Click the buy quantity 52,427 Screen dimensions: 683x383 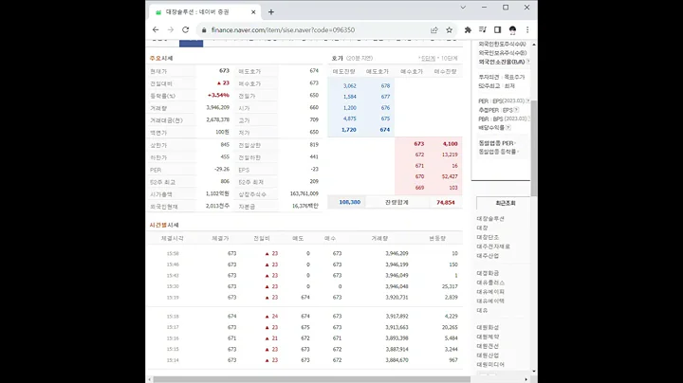click(450, 176)
